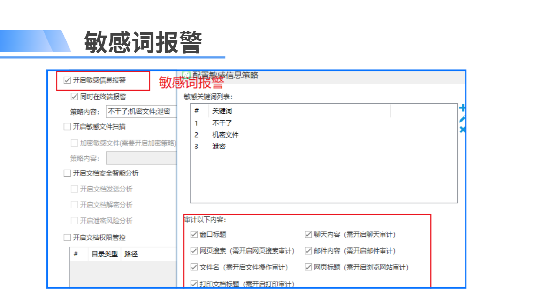The height and width of the screenshot is (301, 535).
Task: Enable 开启文档安全智能分析 checkbox
Action: pos(67,173)
